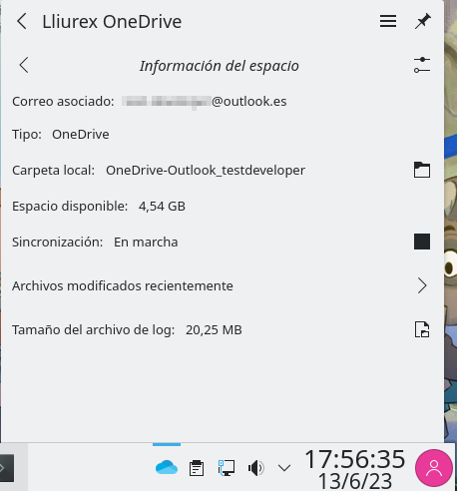Pin the Lliurex OneDrive popup open
The width and height of the screenshot is (457, 491).
422,21
